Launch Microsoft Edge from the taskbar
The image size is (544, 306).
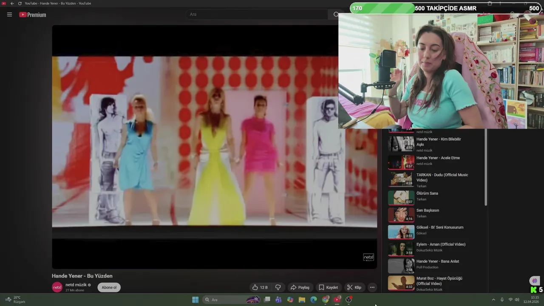coord(313,300)
